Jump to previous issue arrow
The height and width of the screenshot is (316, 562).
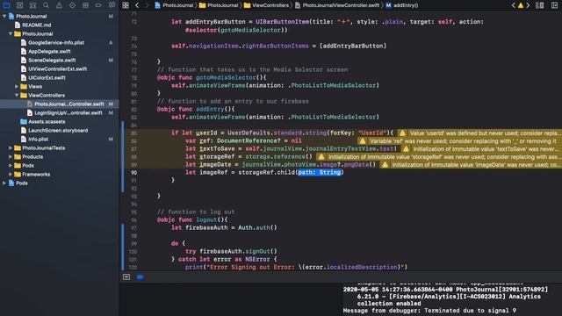(513, 5)
